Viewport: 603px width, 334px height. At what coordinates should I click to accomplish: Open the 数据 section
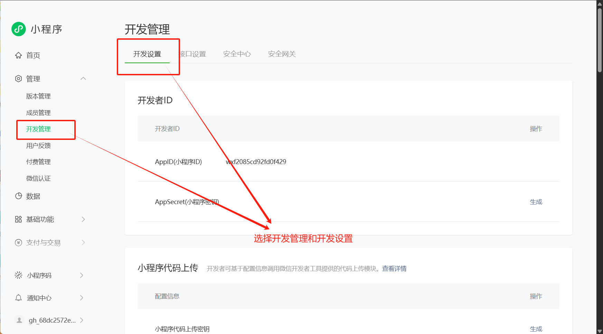pos(33,196)
